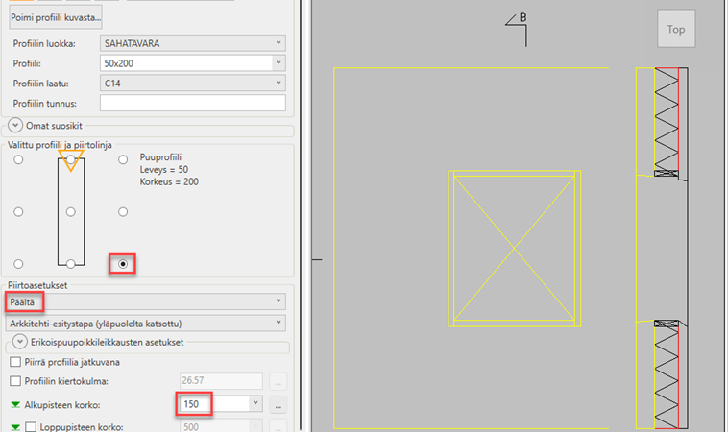Click the Profiilin tunnus text field

(193, 104)
